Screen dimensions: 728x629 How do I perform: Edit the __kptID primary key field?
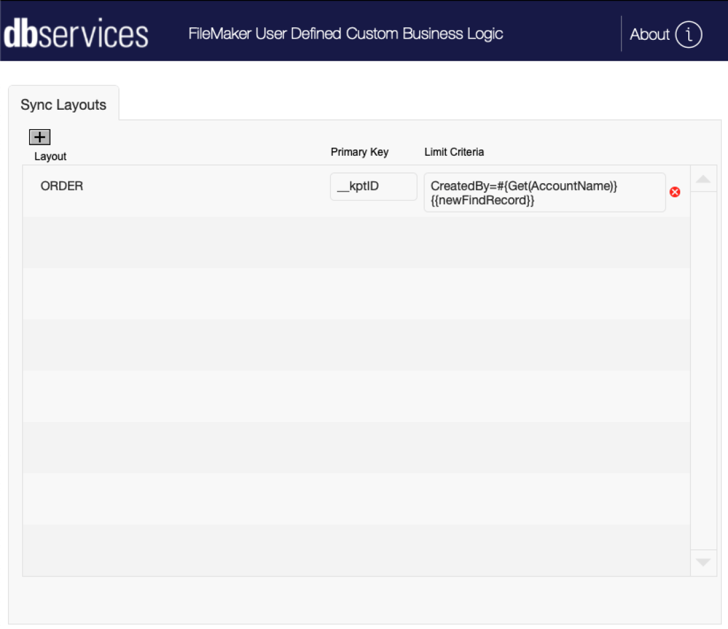(374, 187)
